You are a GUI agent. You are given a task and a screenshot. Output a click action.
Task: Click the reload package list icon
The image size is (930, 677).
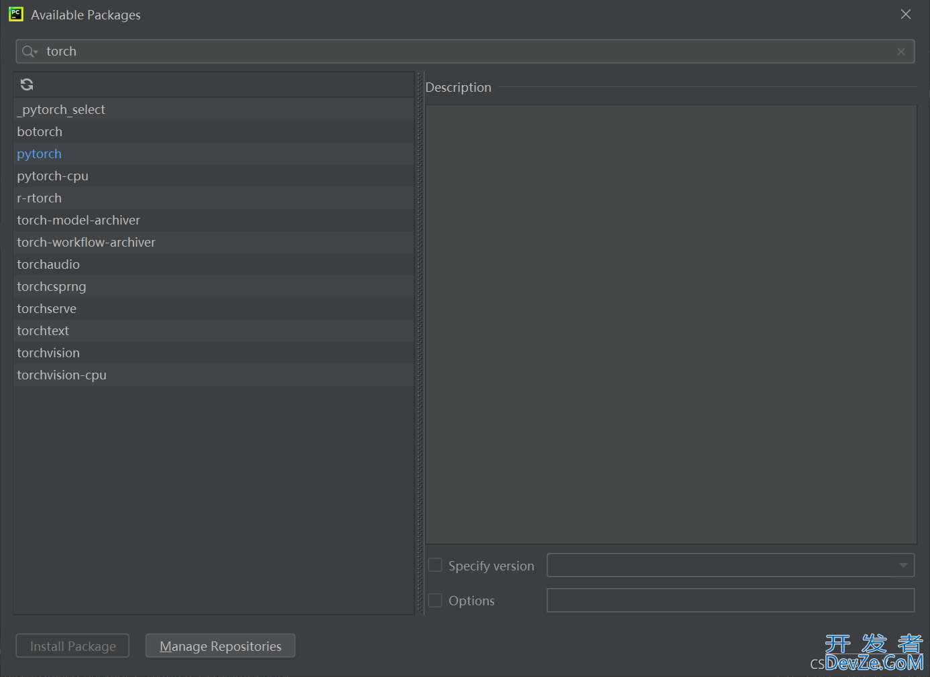click(27, 84)
